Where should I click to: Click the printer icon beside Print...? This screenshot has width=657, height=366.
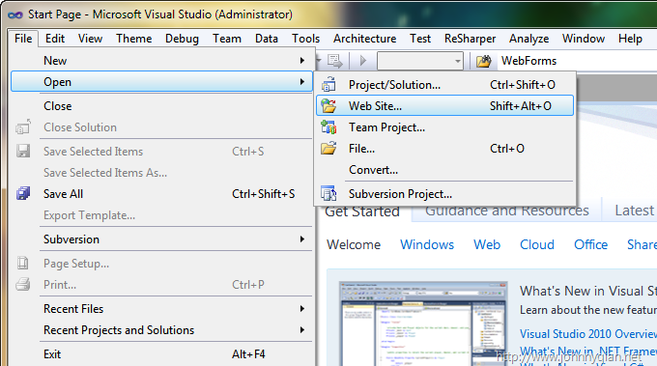click(x=22, y=284)
